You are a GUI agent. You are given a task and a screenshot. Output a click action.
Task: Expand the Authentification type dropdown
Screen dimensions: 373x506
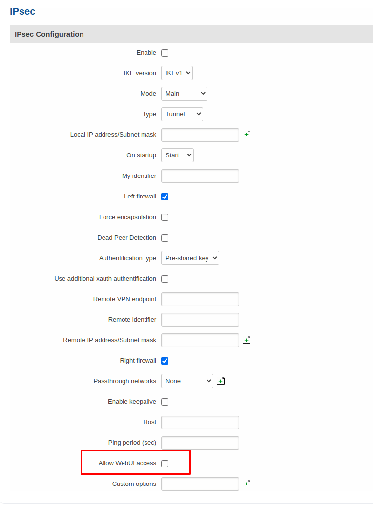click(x=190, y=258)
